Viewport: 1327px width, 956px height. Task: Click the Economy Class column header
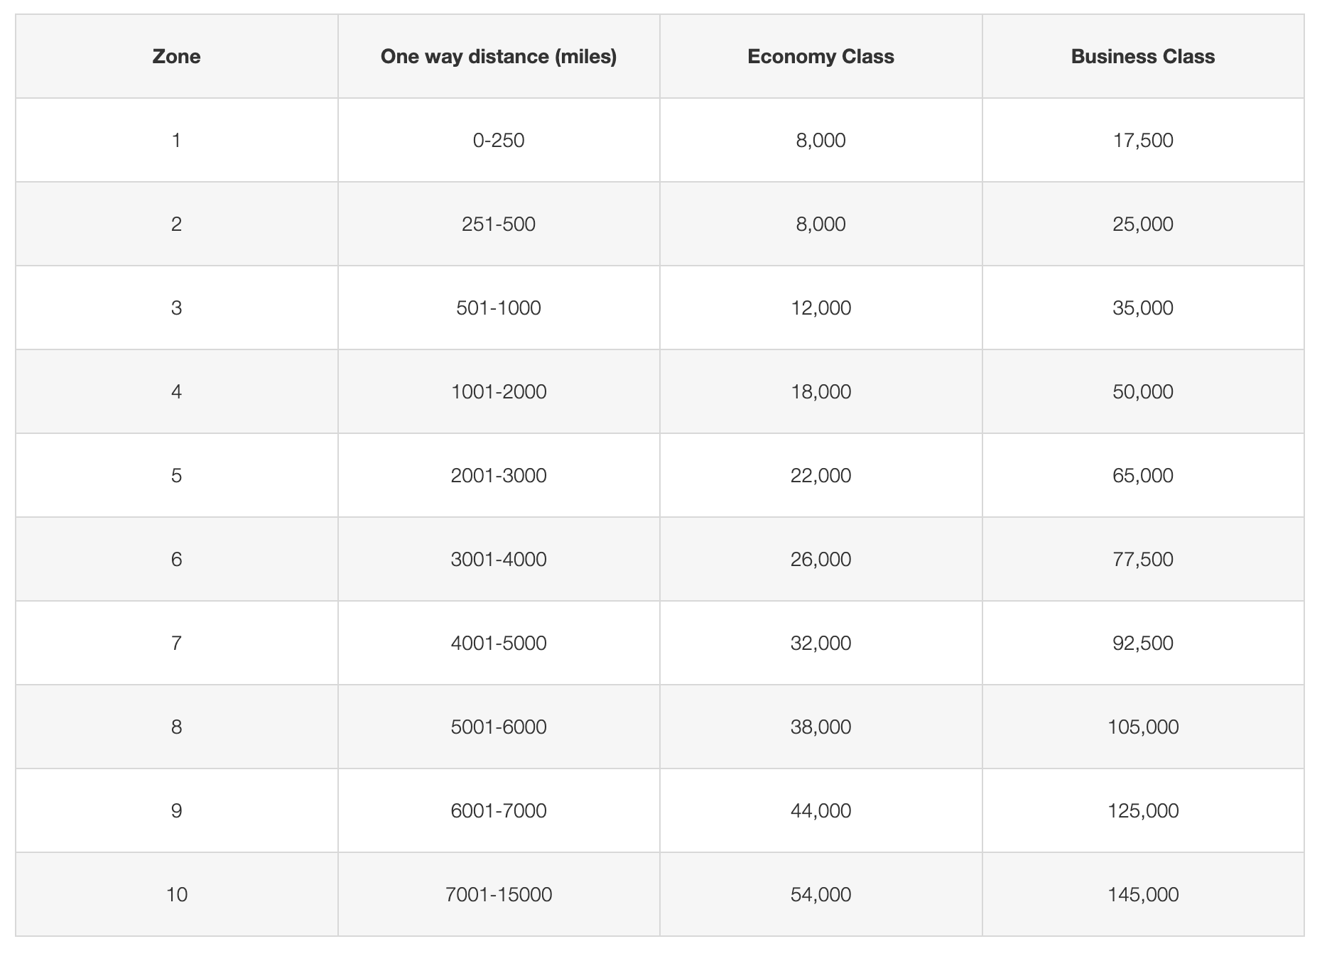pos(820,57)
